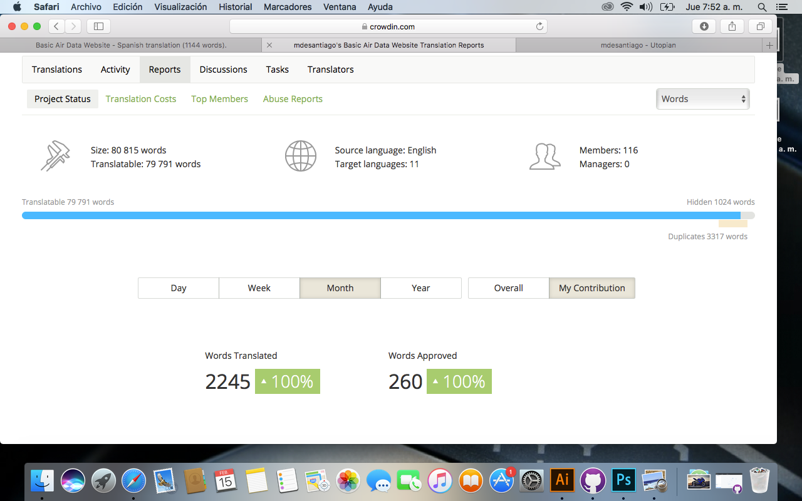802x501 pixels.
Task: Open the Historial menu
Action: pyautogui.click(x=236, y=8)
